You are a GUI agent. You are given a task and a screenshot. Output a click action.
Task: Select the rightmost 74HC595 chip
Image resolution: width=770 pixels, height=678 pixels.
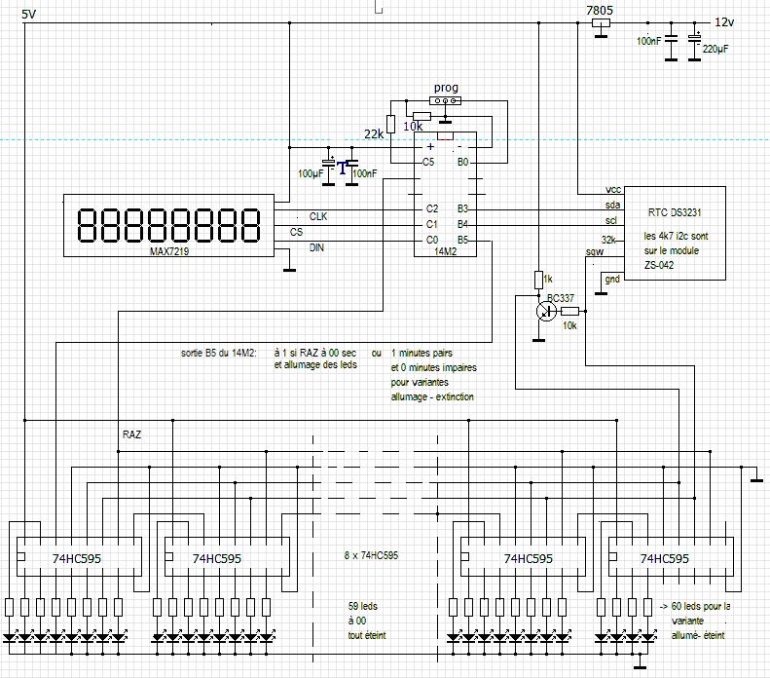coord(671,557)
